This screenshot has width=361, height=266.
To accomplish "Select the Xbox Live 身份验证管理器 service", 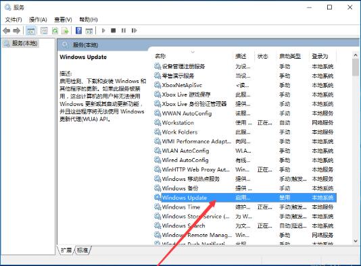I will point(245,104).
